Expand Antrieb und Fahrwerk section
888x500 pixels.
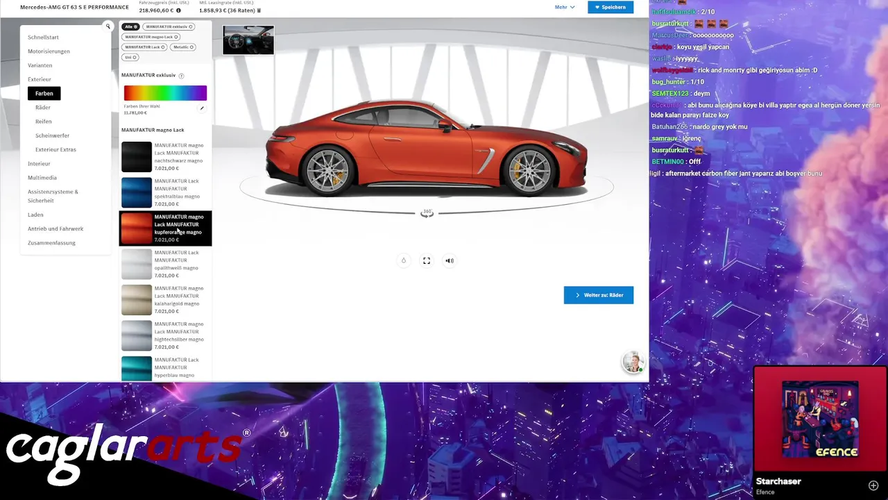(x=55, y=229)
